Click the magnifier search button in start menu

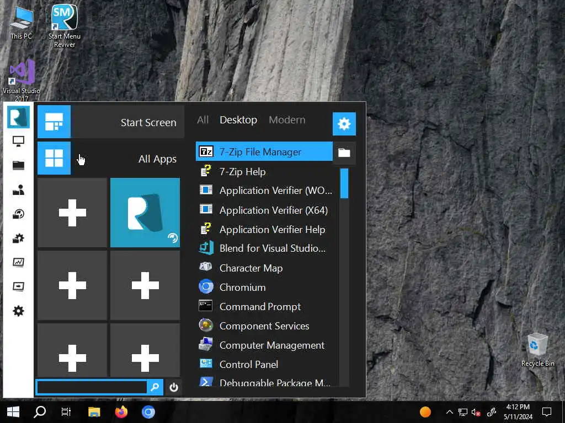pos(155,387)
